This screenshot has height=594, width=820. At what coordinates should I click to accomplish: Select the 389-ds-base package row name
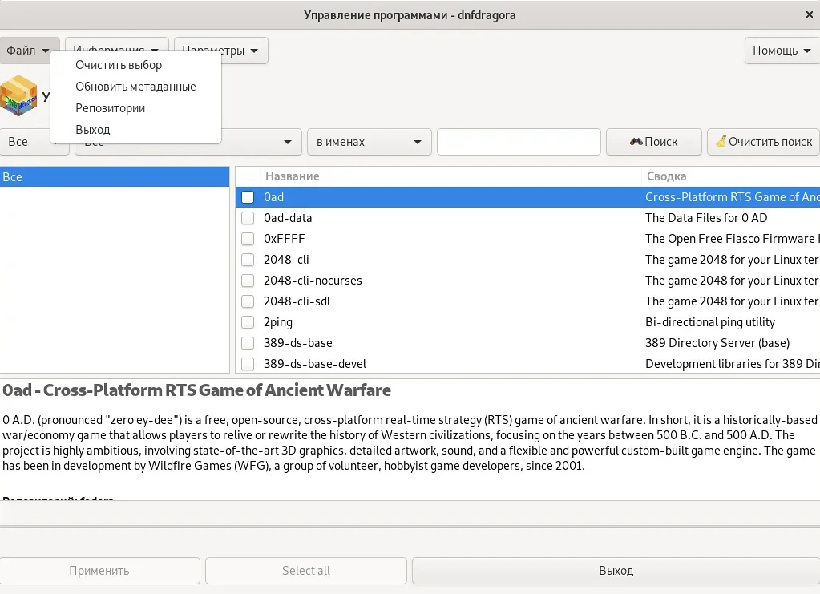298,343
